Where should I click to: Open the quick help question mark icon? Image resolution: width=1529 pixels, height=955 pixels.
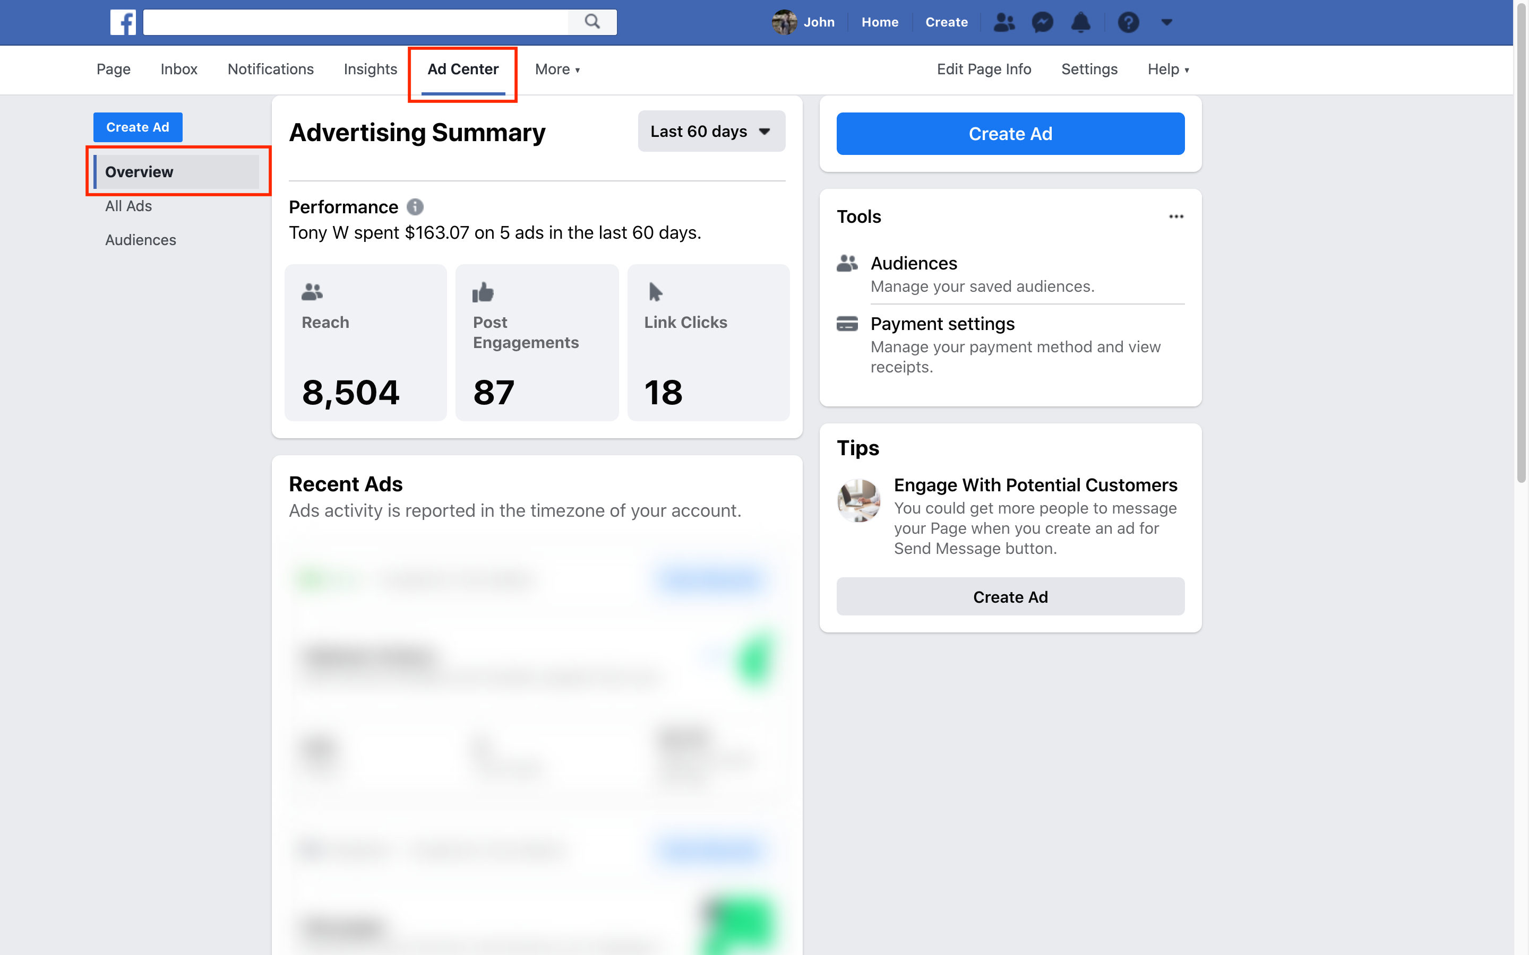(1128, 22)
